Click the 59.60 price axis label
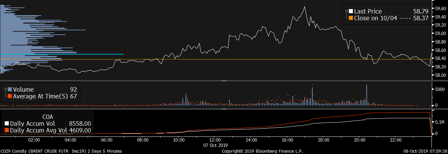The height and width of the screenshot is (154, 448). tap(440, 8)
